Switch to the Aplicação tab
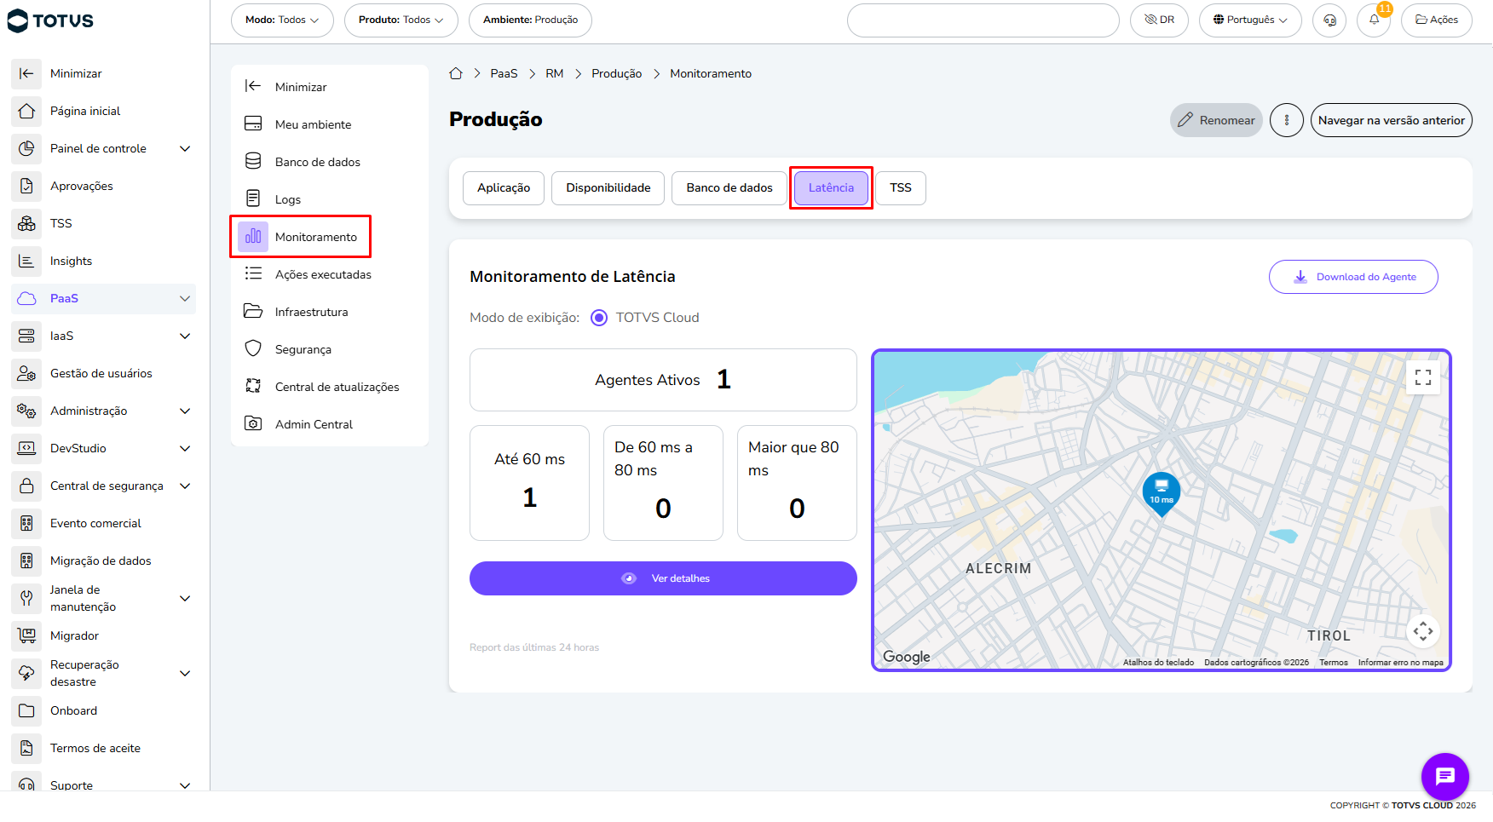The height and width of the screenshot is (822, 1493). tap(504, 188)
